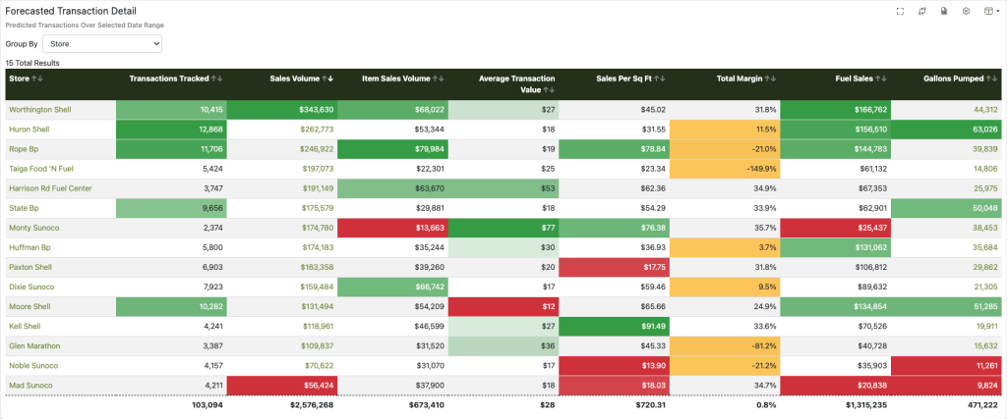Image resolution: width=1007 pixels, height=419 pixels.
Task: Sort by Total Margin arrows
Action: click(x=771, y=79)
